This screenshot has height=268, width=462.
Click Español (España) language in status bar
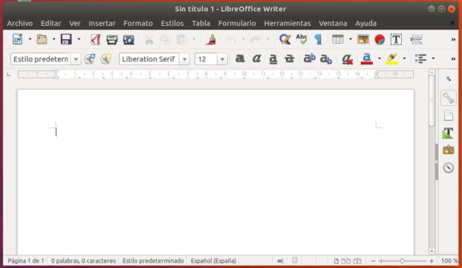coord(213,261)
